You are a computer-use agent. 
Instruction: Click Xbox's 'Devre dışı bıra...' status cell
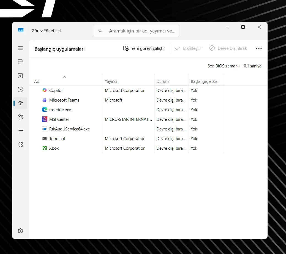tap(171, 148)
